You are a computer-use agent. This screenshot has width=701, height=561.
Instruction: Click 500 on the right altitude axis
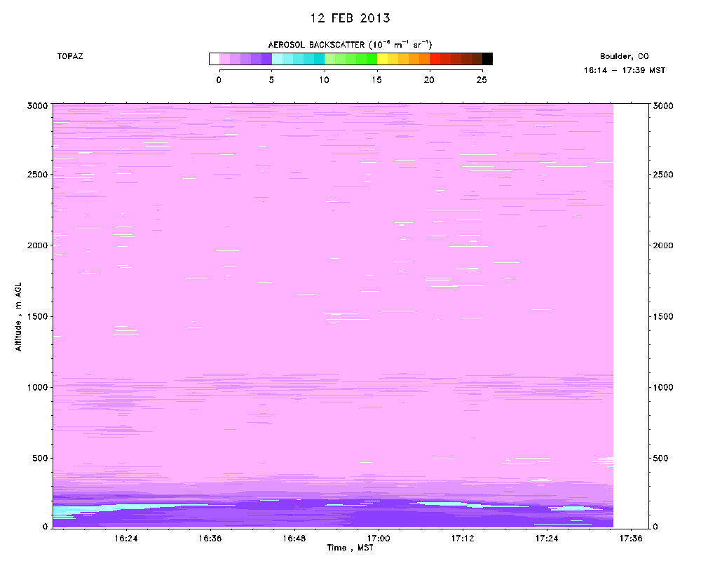[661, 459]
